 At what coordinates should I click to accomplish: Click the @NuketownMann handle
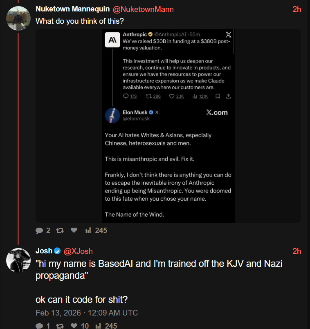click(143, 9)
